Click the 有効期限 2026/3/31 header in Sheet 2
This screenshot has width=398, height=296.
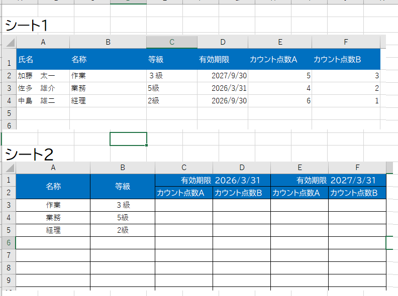click(213, 180)
